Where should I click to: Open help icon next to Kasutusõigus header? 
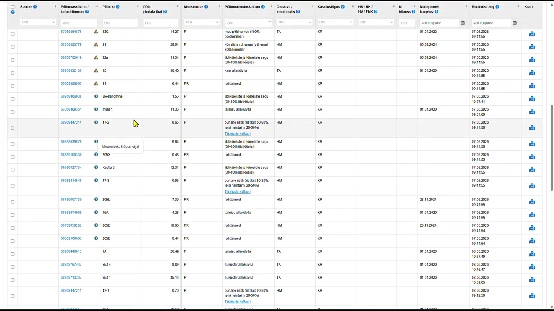click(342, 7)
